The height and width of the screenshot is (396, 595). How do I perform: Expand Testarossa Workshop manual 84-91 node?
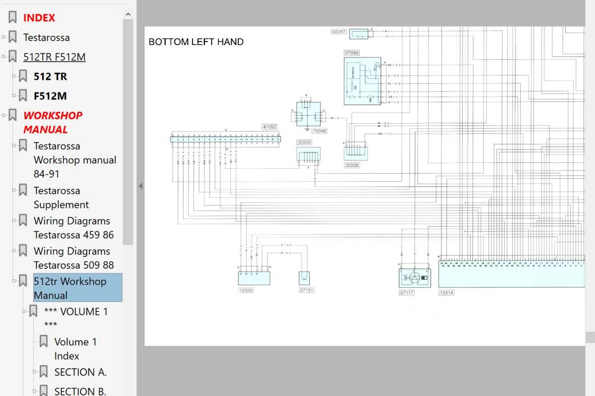click(14, 146)
